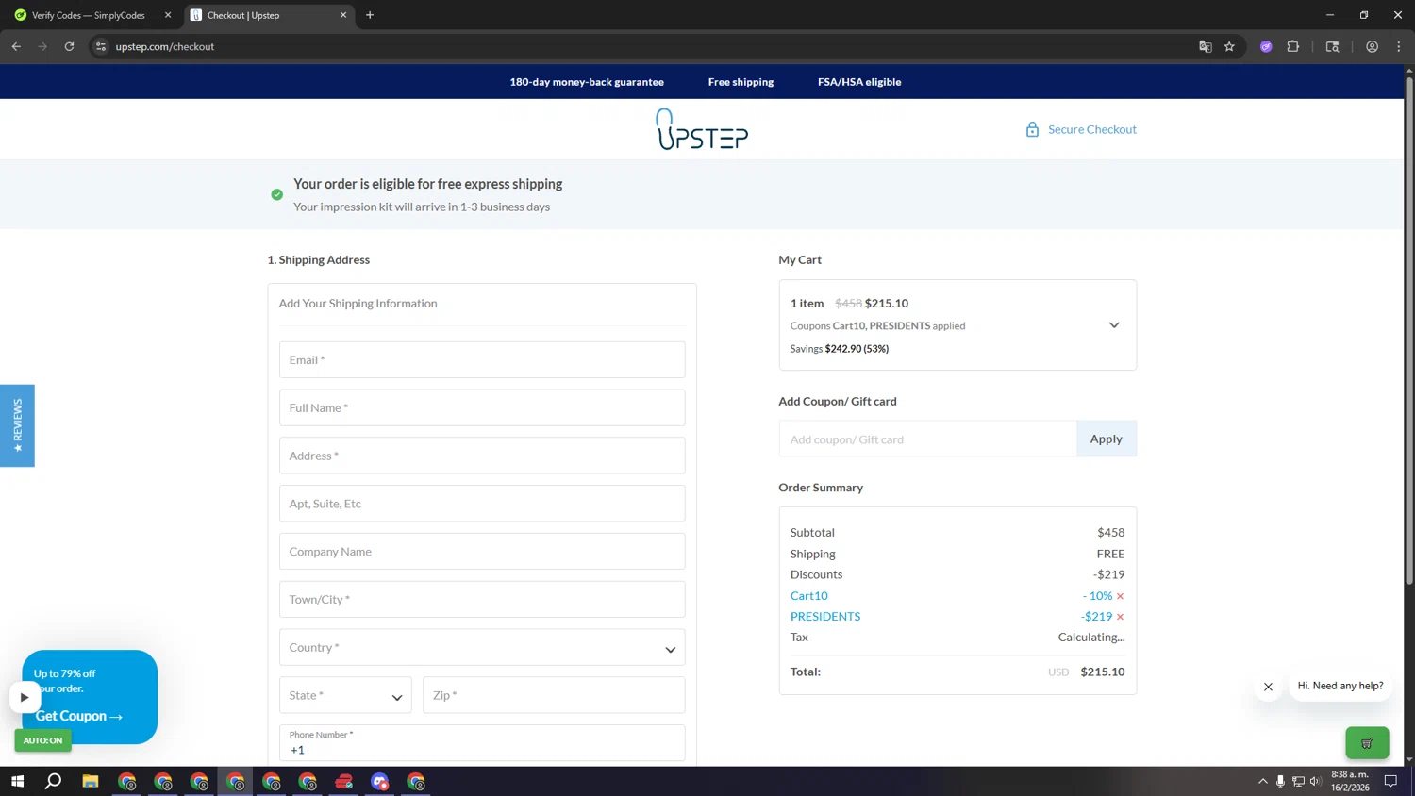Click the Apt, Suite, Etc field
This screenshot has height=796, width=1415.
pyautogui.click(x=482, y=504)
